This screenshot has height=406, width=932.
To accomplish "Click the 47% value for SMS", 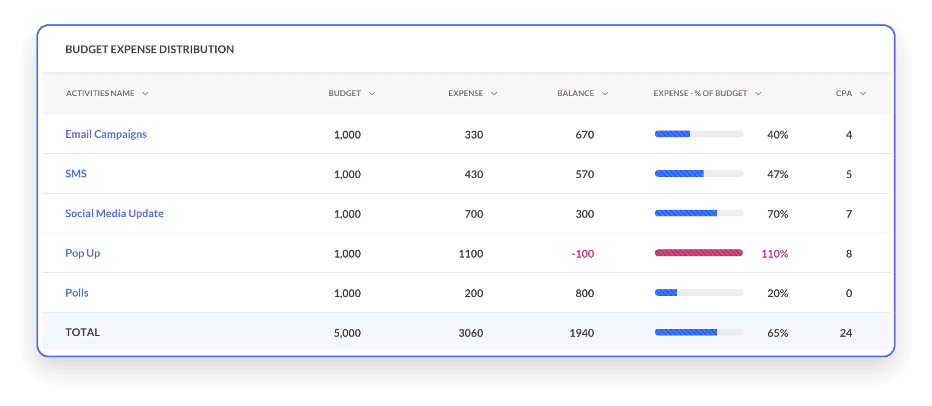I will click(x=778, y=174).
